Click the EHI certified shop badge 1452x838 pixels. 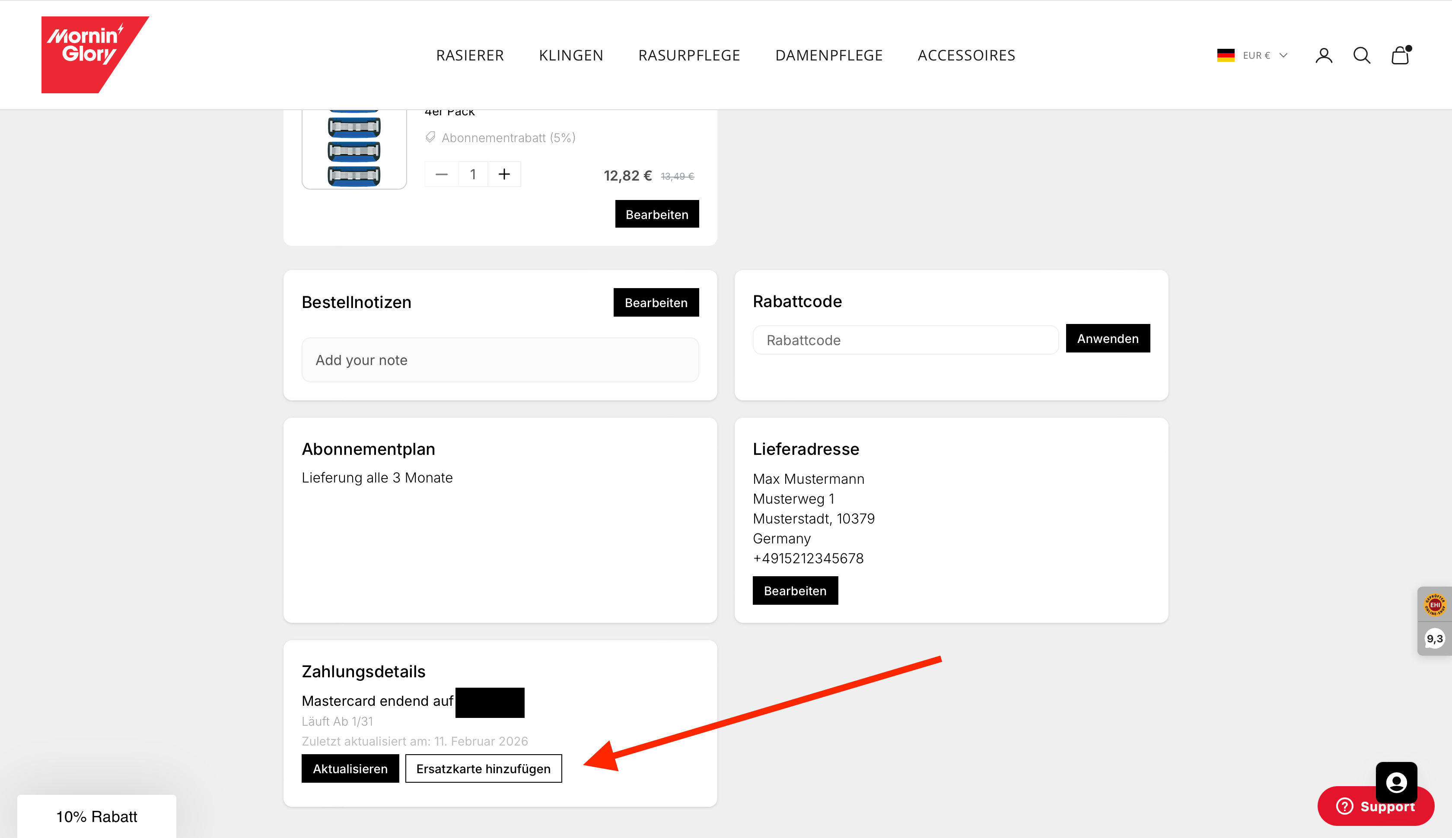point(1435,604)
